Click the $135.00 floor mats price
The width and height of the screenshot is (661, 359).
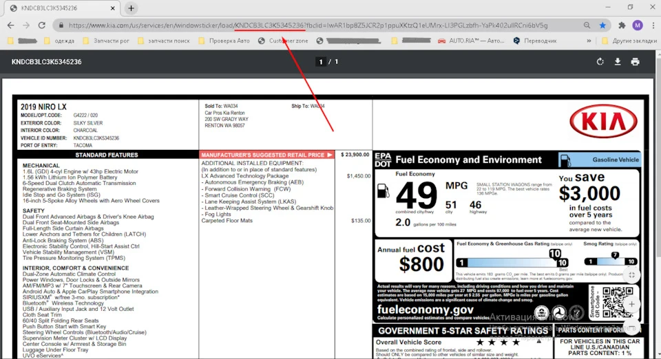tap(361, 221)
